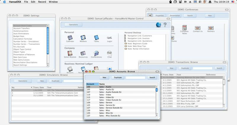Open the Calendar icon in Master Control
Screen dimensions: 237x125
[x=70, y=38]
